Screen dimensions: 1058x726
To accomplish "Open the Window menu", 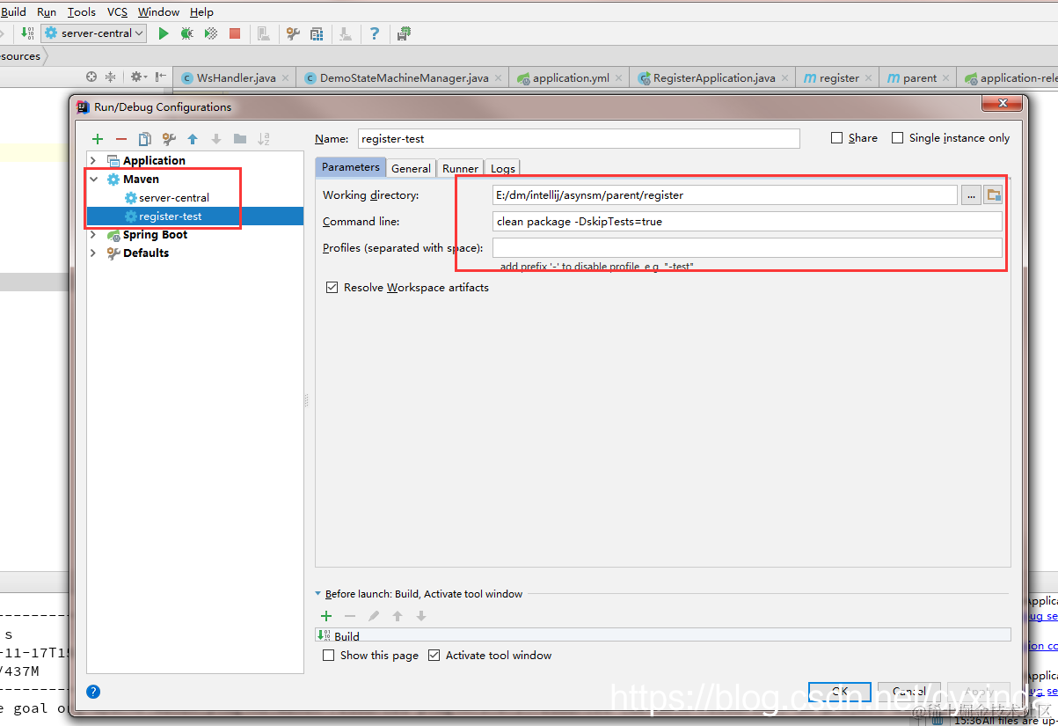I will pyautogui.click(x=158, y=12).
